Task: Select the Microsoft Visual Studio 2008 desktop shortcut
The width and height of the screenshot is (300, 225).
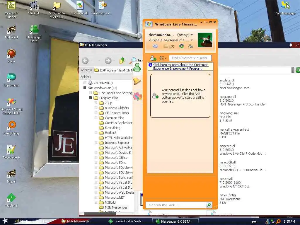Action: [11, 106]
